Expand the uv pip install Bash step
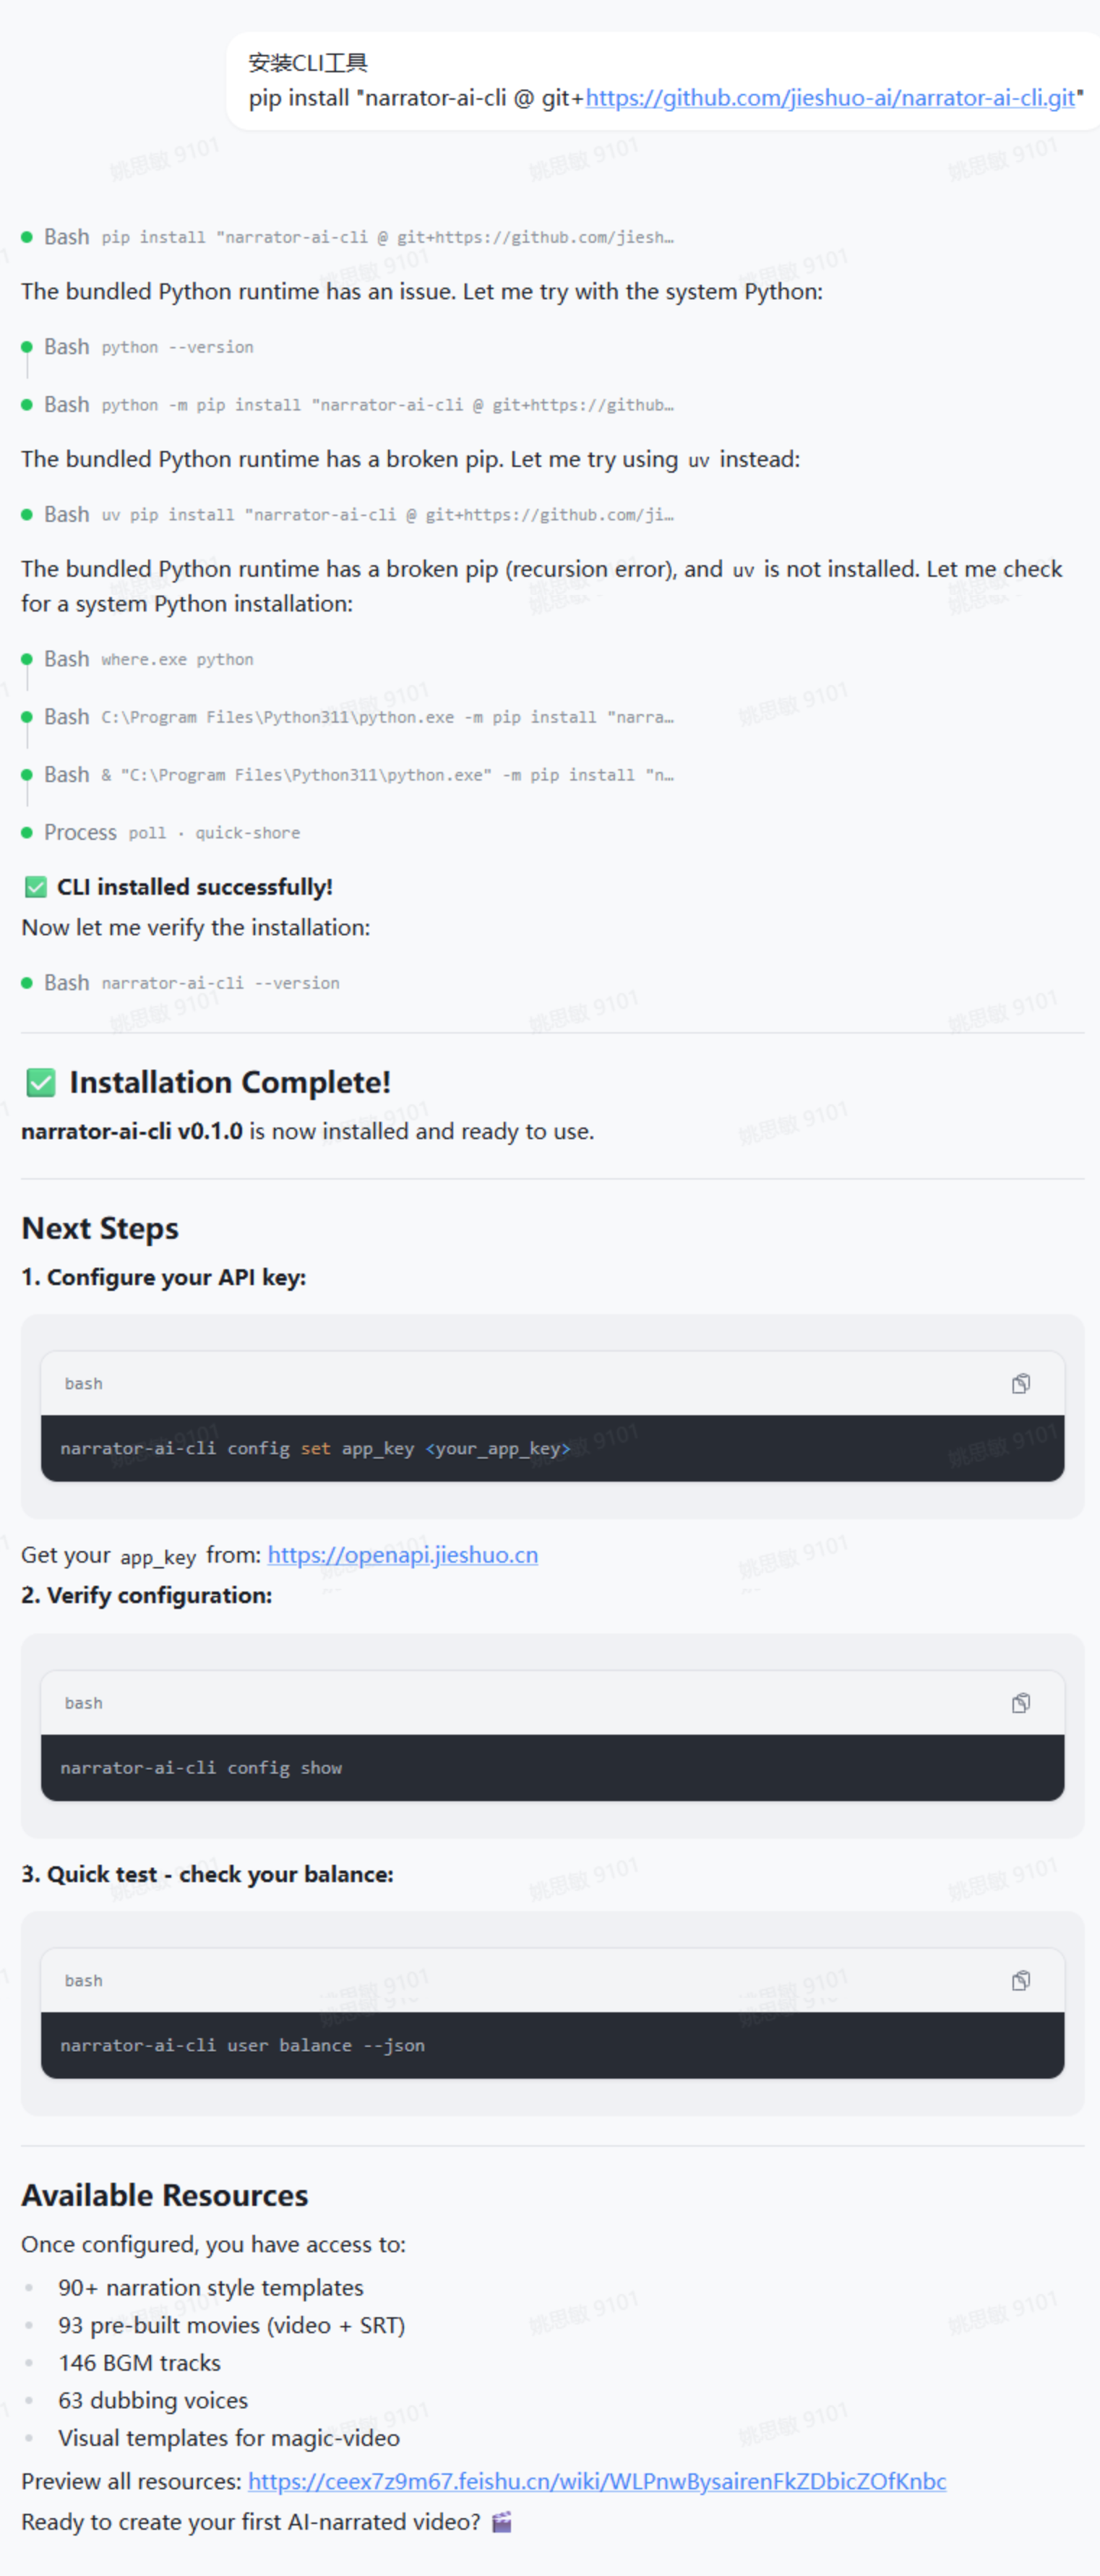The width and height of the screenshot is (1100, 2576). (x=386, y=515)
